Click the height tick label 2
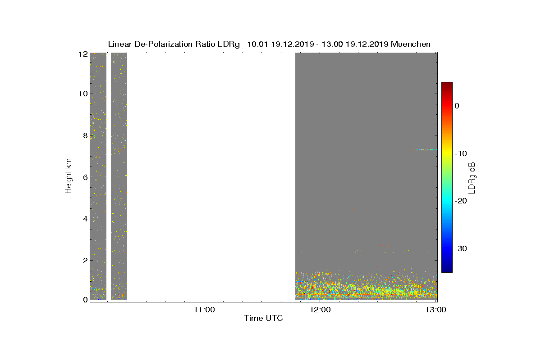Screen dimensions: 541x360 coord(84,261)
